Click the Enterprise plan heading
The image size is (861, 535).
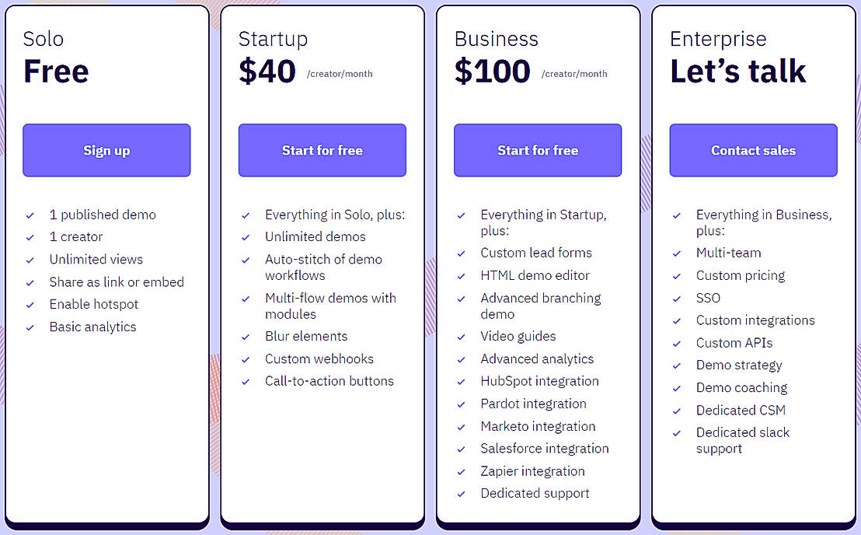coord(718,39)
